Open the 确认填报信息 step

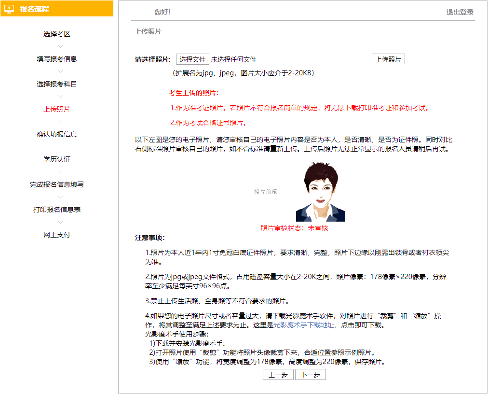[x=56, y=134]
